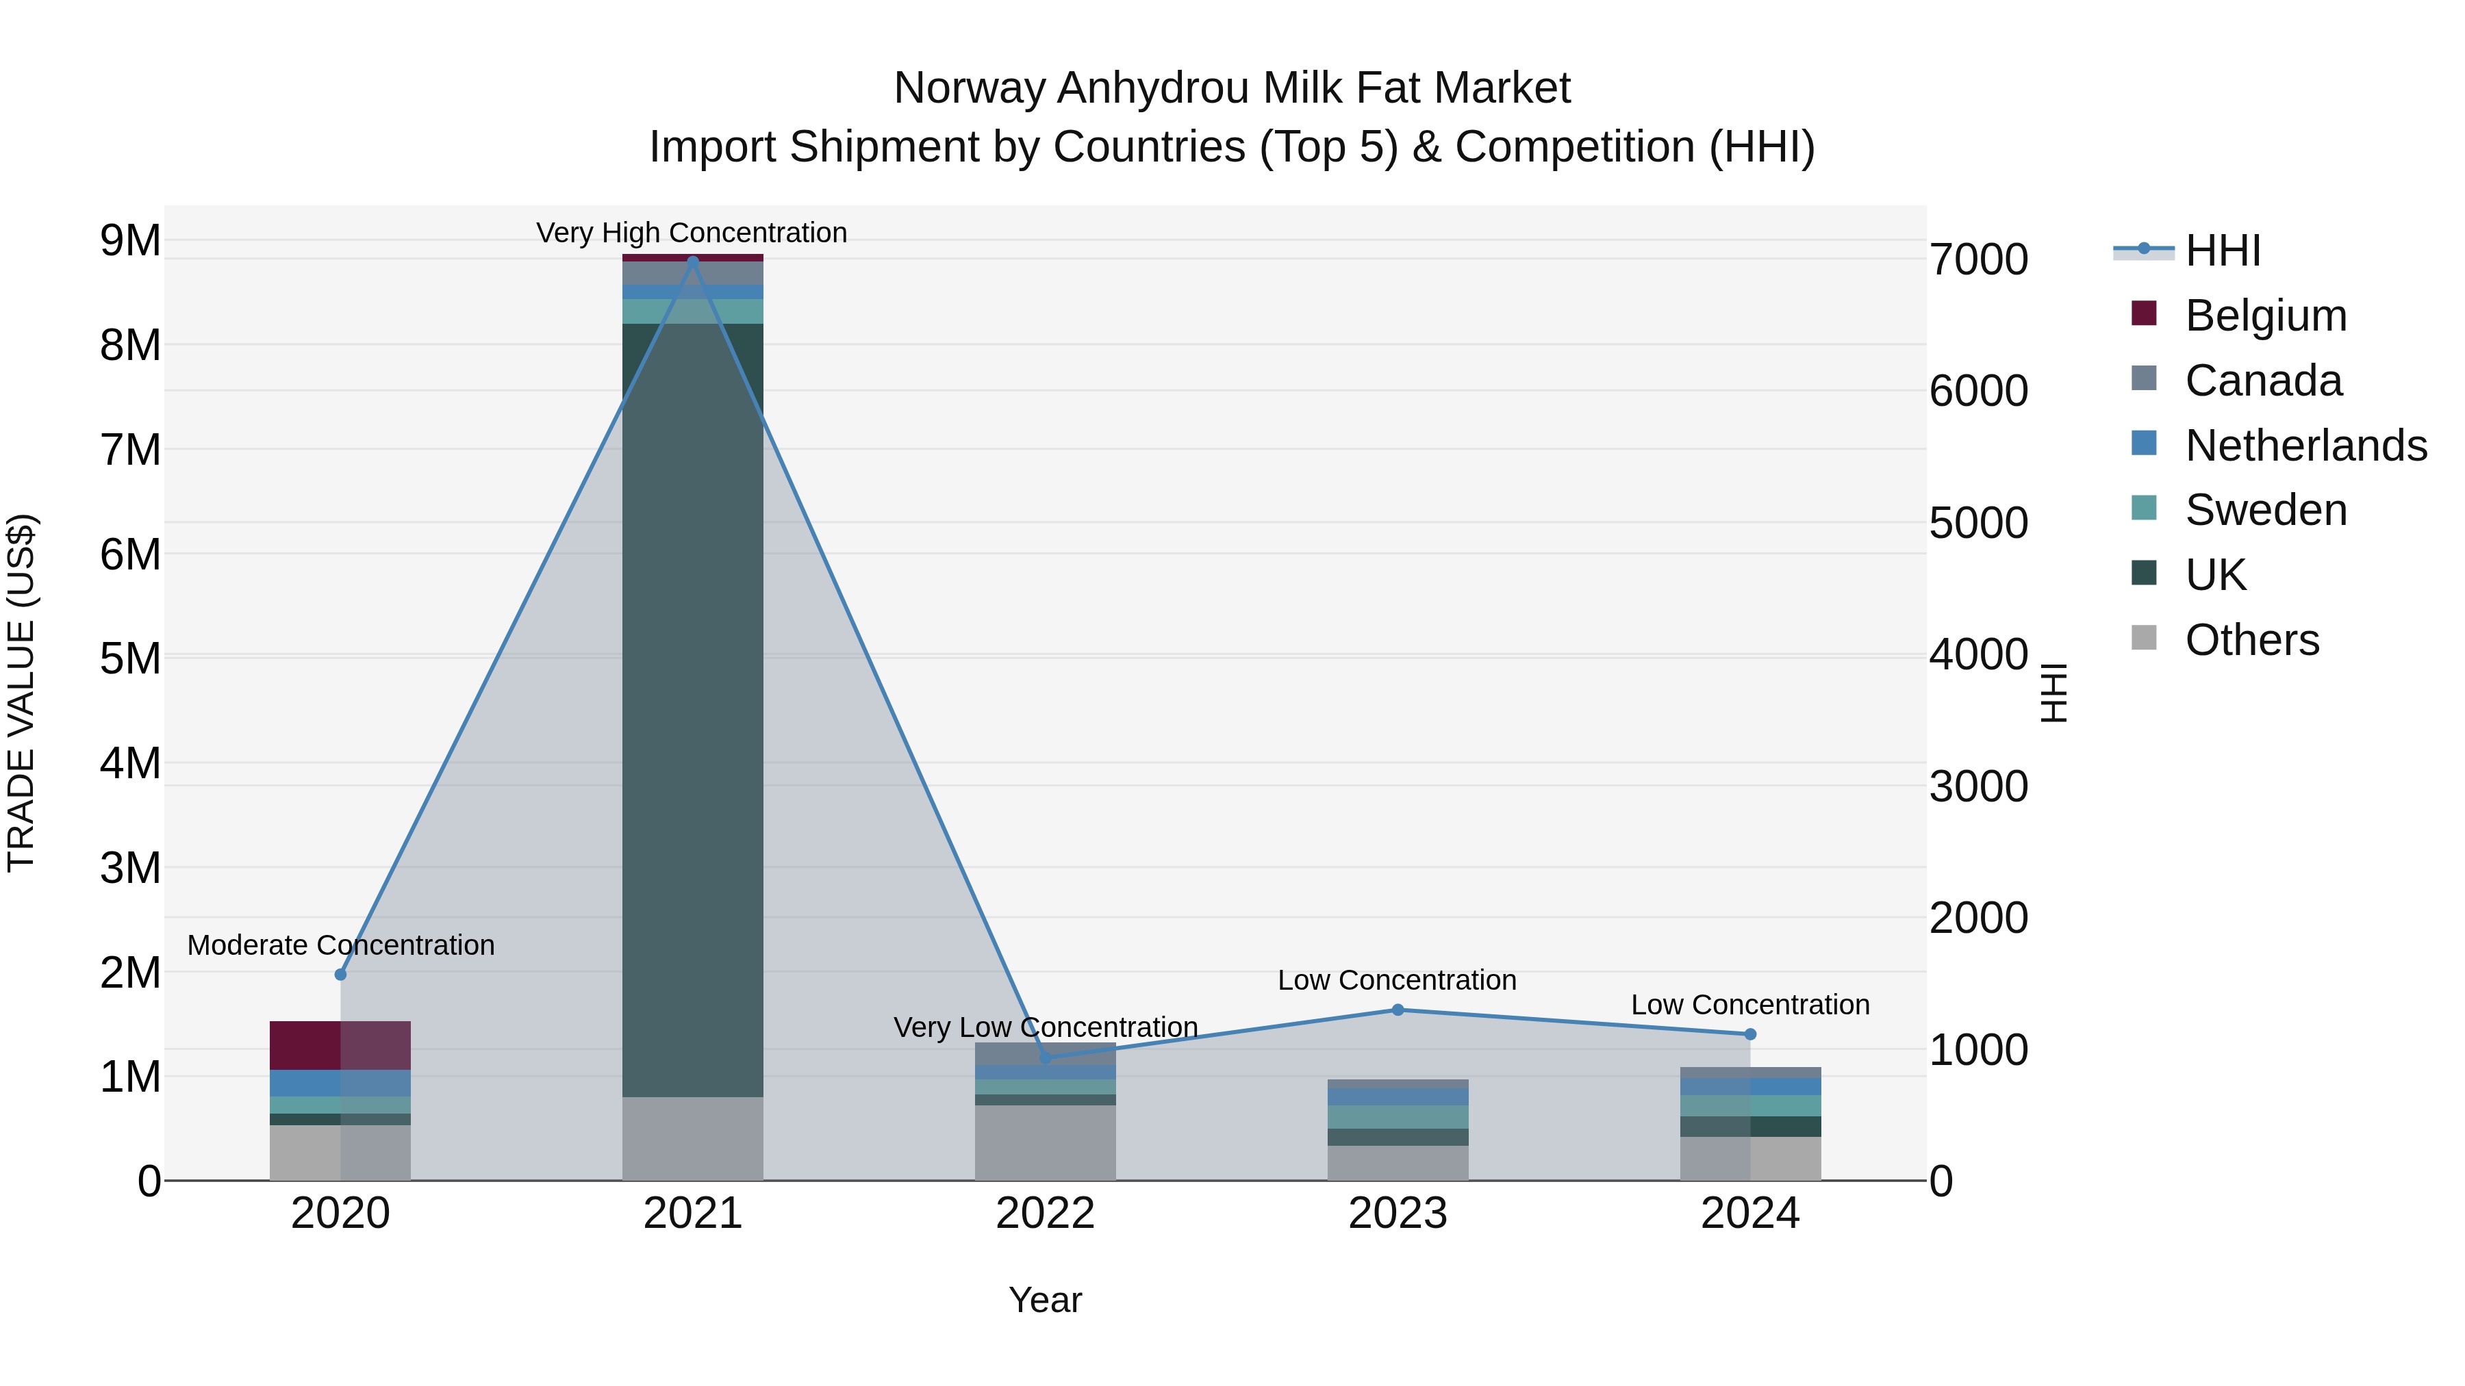This screenshot has height=1386, width=2465.
Task: Click the 2023 x-axis tick label
Action: [x=1397, y=1214]
